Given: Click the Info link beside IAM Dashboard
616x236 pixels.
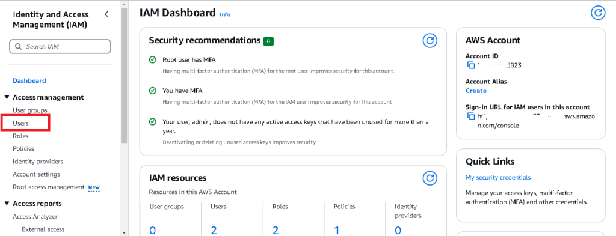Looking at the screenshot, I should (225, 14).
